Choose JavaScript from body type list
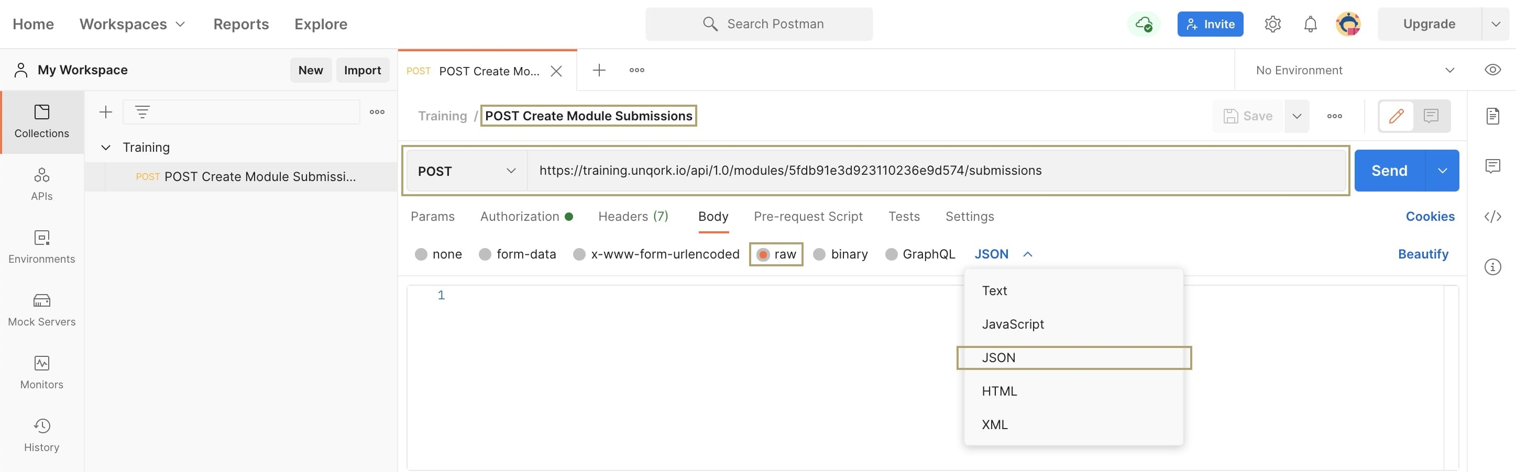 (1073, 324)
